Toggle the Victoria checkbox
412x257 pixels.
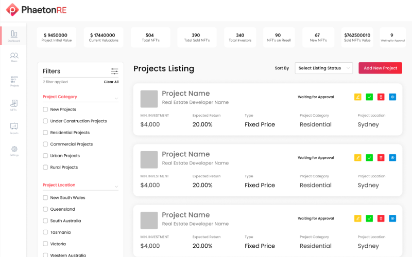[45, 244]
